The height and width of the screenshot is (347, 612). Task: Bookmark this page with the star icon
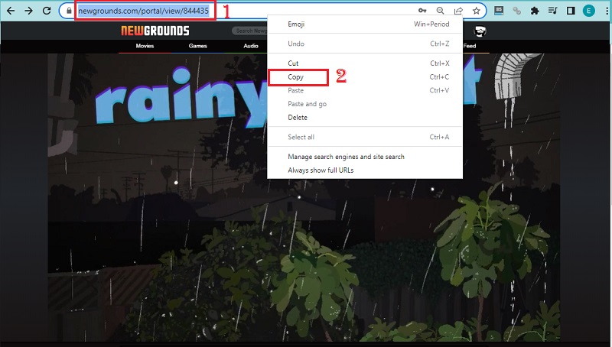(476, 11)
